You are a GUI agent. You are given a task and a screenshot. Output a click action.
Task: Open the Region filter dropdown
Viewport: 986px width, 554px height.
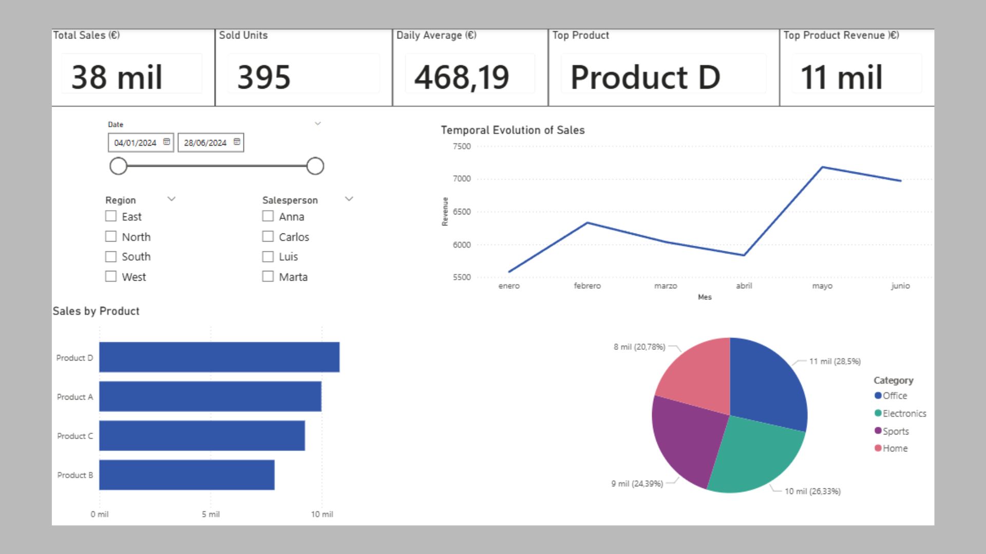point(172,199)
